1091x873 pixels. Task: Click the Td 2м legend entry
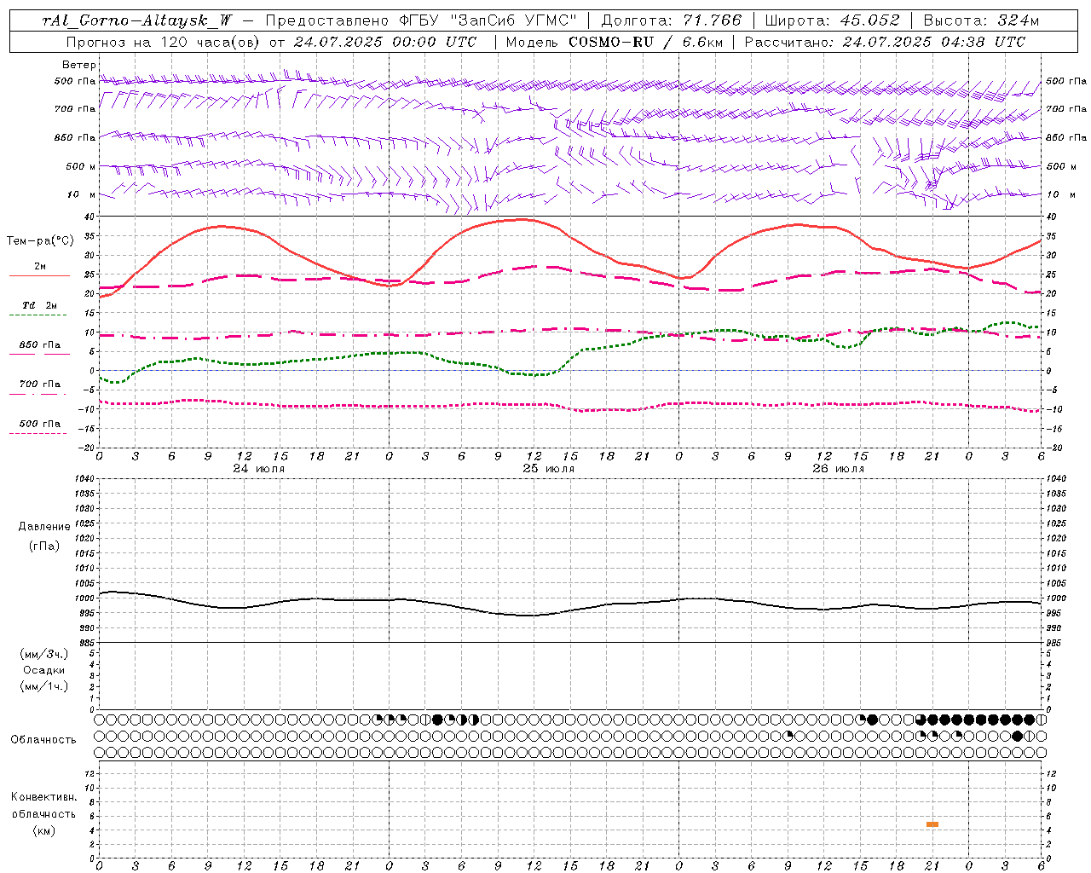pos(39,305)
